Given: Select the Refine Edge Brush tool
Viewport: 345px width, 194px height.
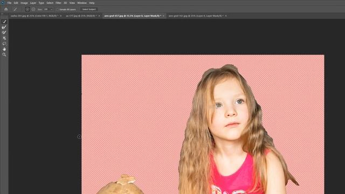Looking at the screenshot, I should pos(4,27).
